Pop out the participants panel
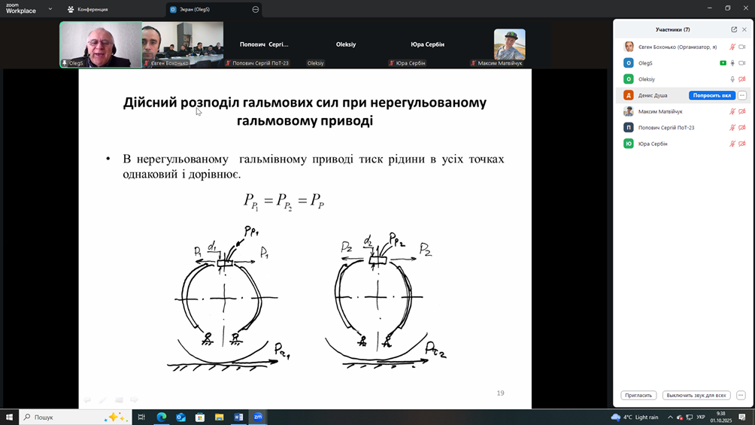The height and width of the screenshot is (425, 755). click(734, 29)
